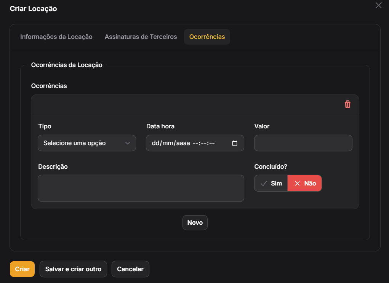Cancel the form with the Cancelar button
Screen dimensions: 389x283
click(130, 269)
